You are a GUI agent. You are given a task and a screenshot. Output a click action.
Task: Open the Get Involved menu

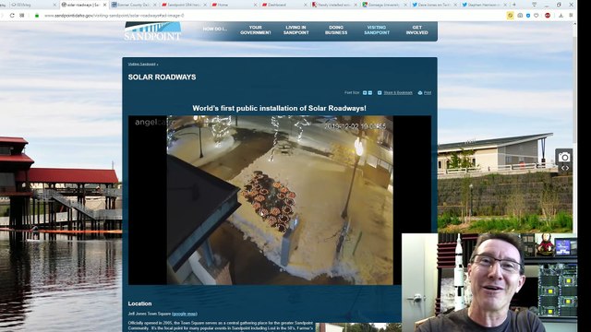click(416, 30)
